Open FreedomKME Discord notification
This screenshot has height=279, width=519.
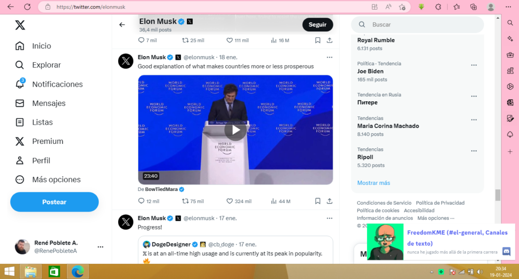[x=441, y=242]
